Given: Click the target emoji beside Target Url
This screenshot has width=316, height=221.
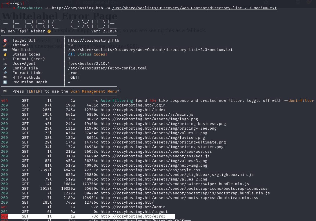Looking at the screenshot, I should click(5, 40).
